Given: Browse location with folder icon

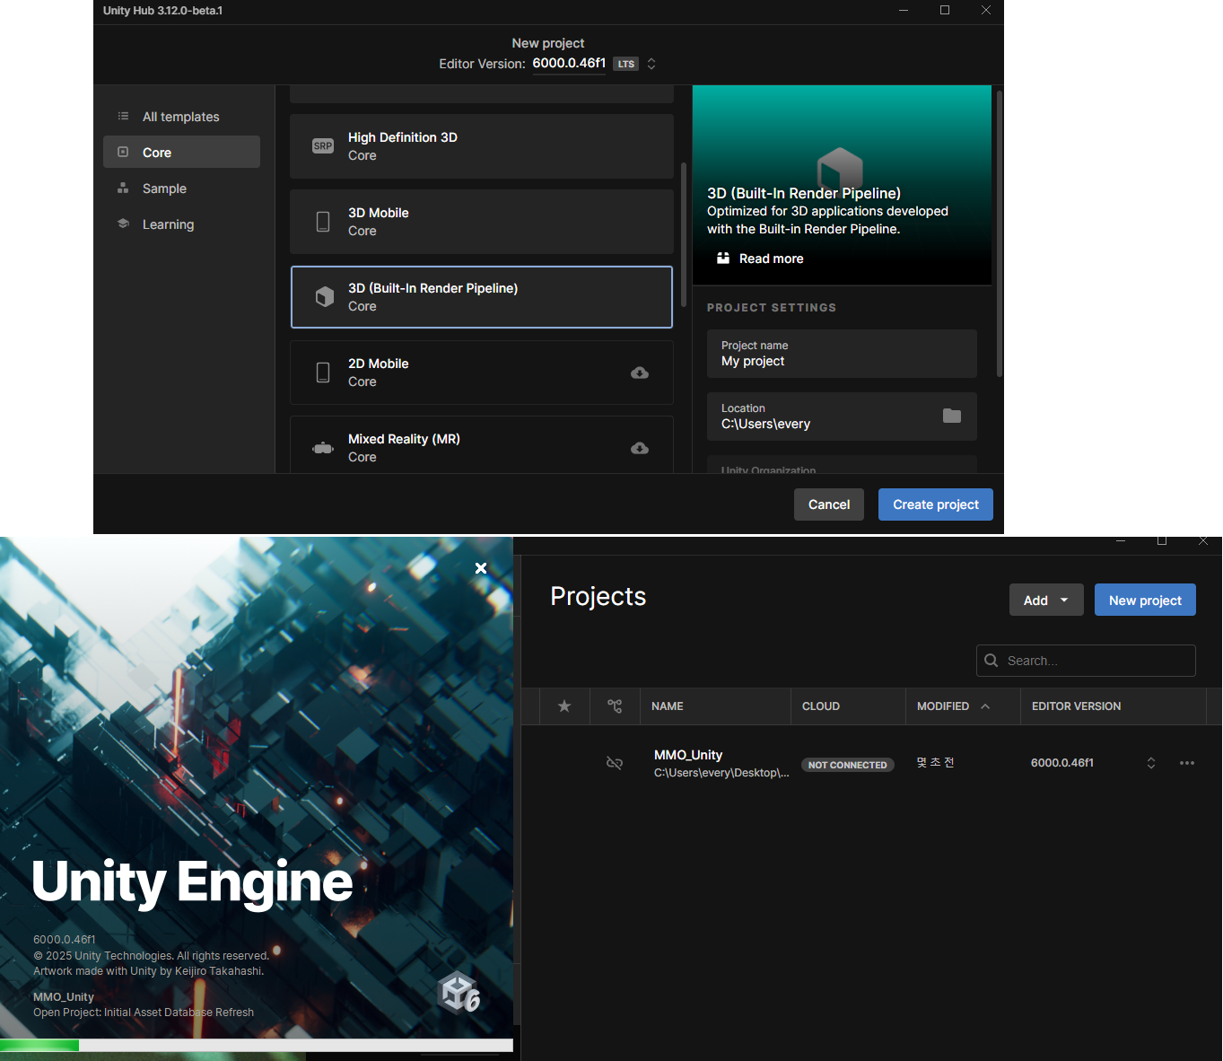Looking at the screenshot, I should coord(952,416).
